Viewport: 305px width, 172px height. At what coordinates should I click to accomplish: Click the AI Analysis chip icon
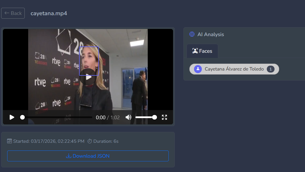click(x=192, y=34)
